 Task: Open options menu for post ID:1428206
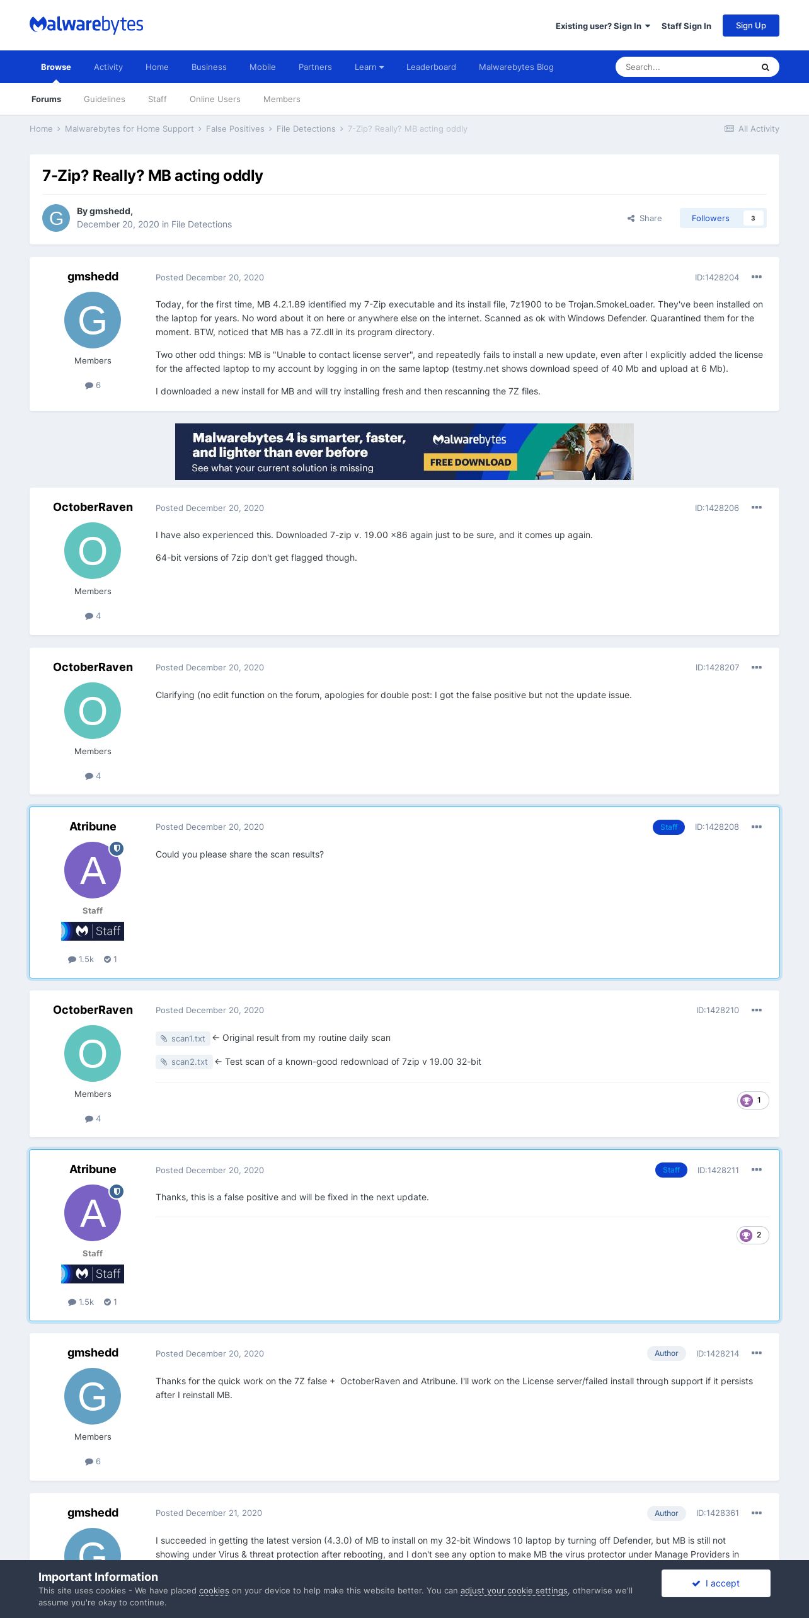[757, 508]
